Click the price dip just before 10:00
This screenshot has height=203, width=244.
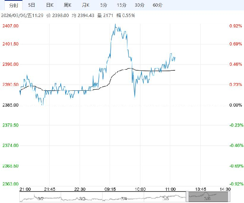pyautogui.click(x=135, y=96)
